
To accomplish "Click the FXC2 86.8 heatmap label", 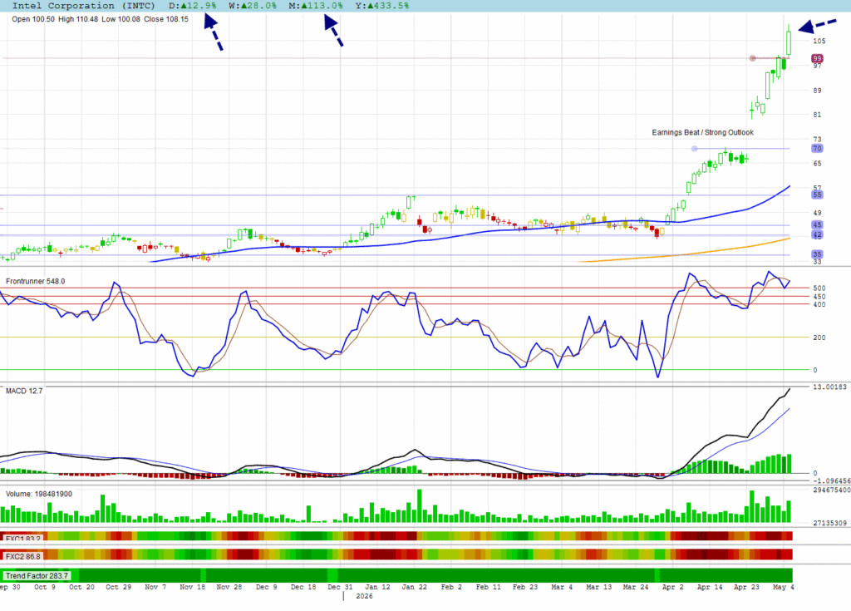I will (x=22, y=556).
